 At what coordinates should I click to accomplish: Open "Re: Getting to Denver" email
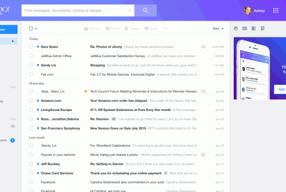click(x=107, y=164)
